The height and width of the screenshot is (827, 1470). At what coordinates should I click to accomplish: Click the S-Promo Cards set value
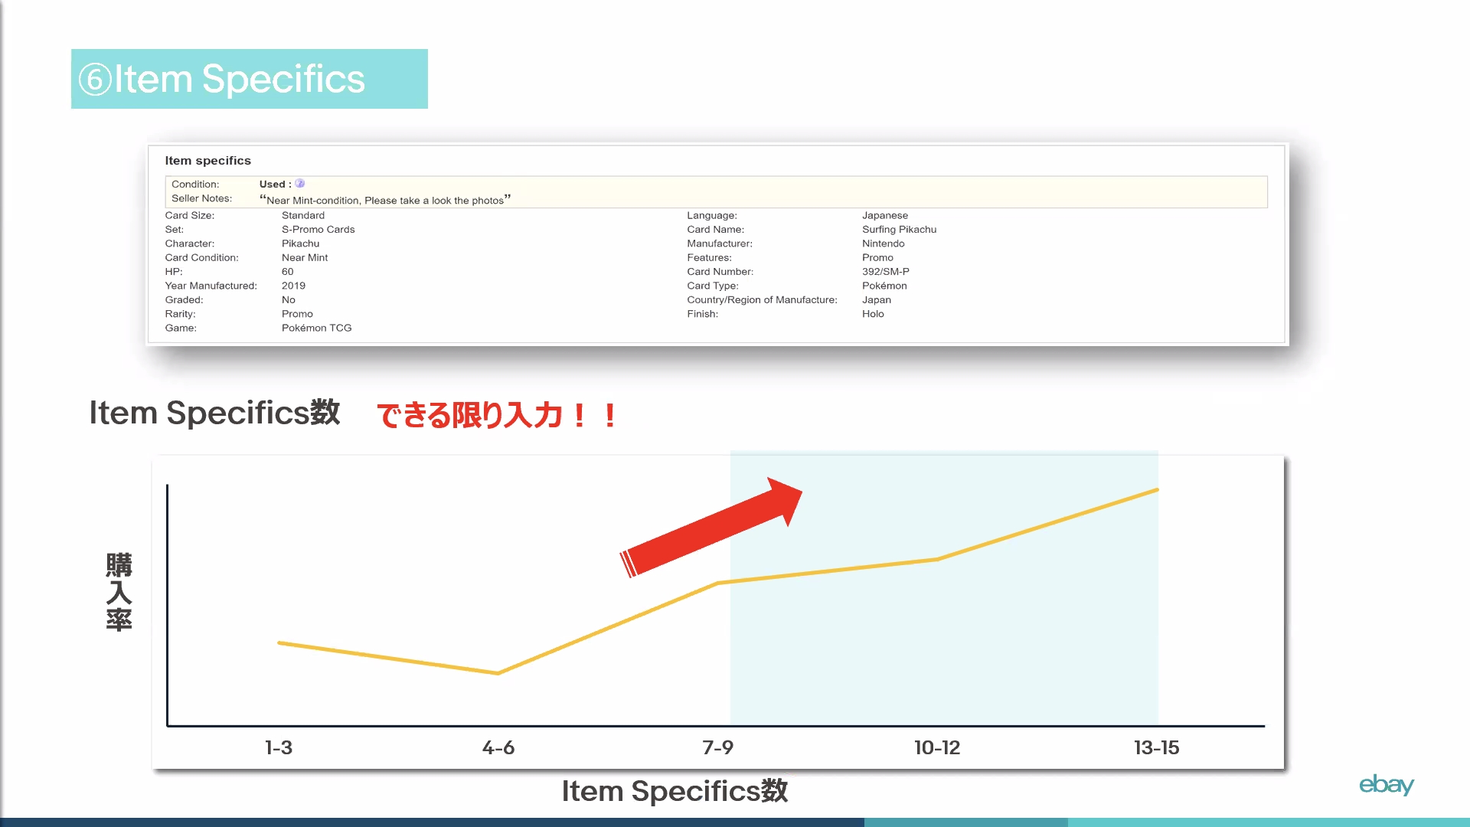click(x=318, y=230)
